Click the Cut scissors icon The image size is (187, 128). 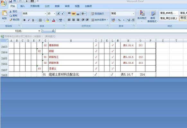coord(11,12)
